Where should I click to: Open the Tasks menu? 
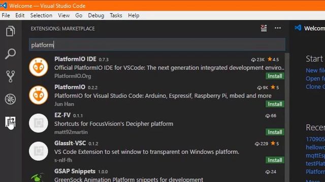coord(116,16)
